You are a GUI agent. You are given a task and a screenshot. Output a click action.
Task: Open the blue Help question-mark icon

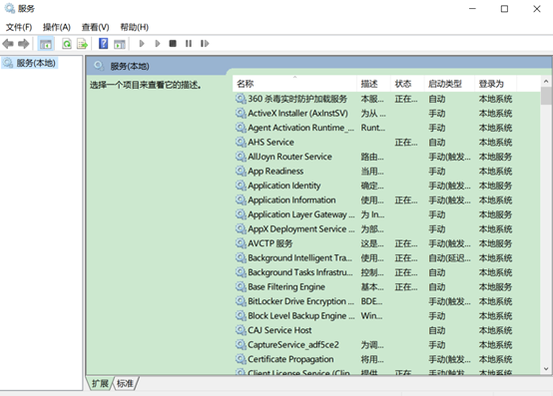click(104, 43)
